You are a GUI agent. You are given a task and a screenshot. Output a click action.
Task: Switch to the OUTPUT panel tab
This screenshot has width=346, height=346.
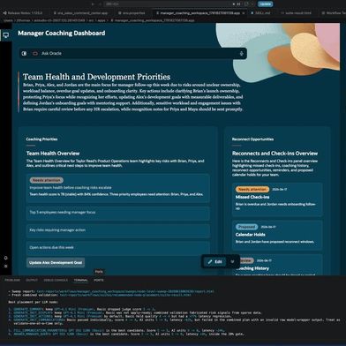pos(32,280)
